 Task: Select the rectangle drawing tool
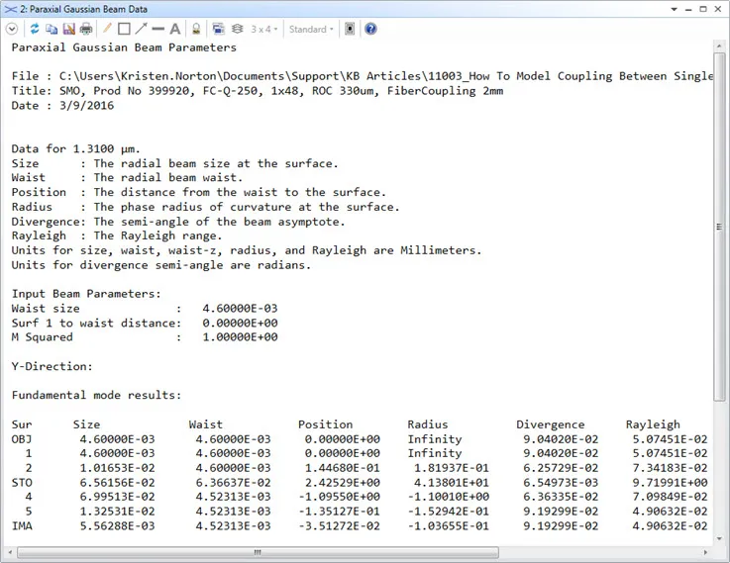pos(124,30)
